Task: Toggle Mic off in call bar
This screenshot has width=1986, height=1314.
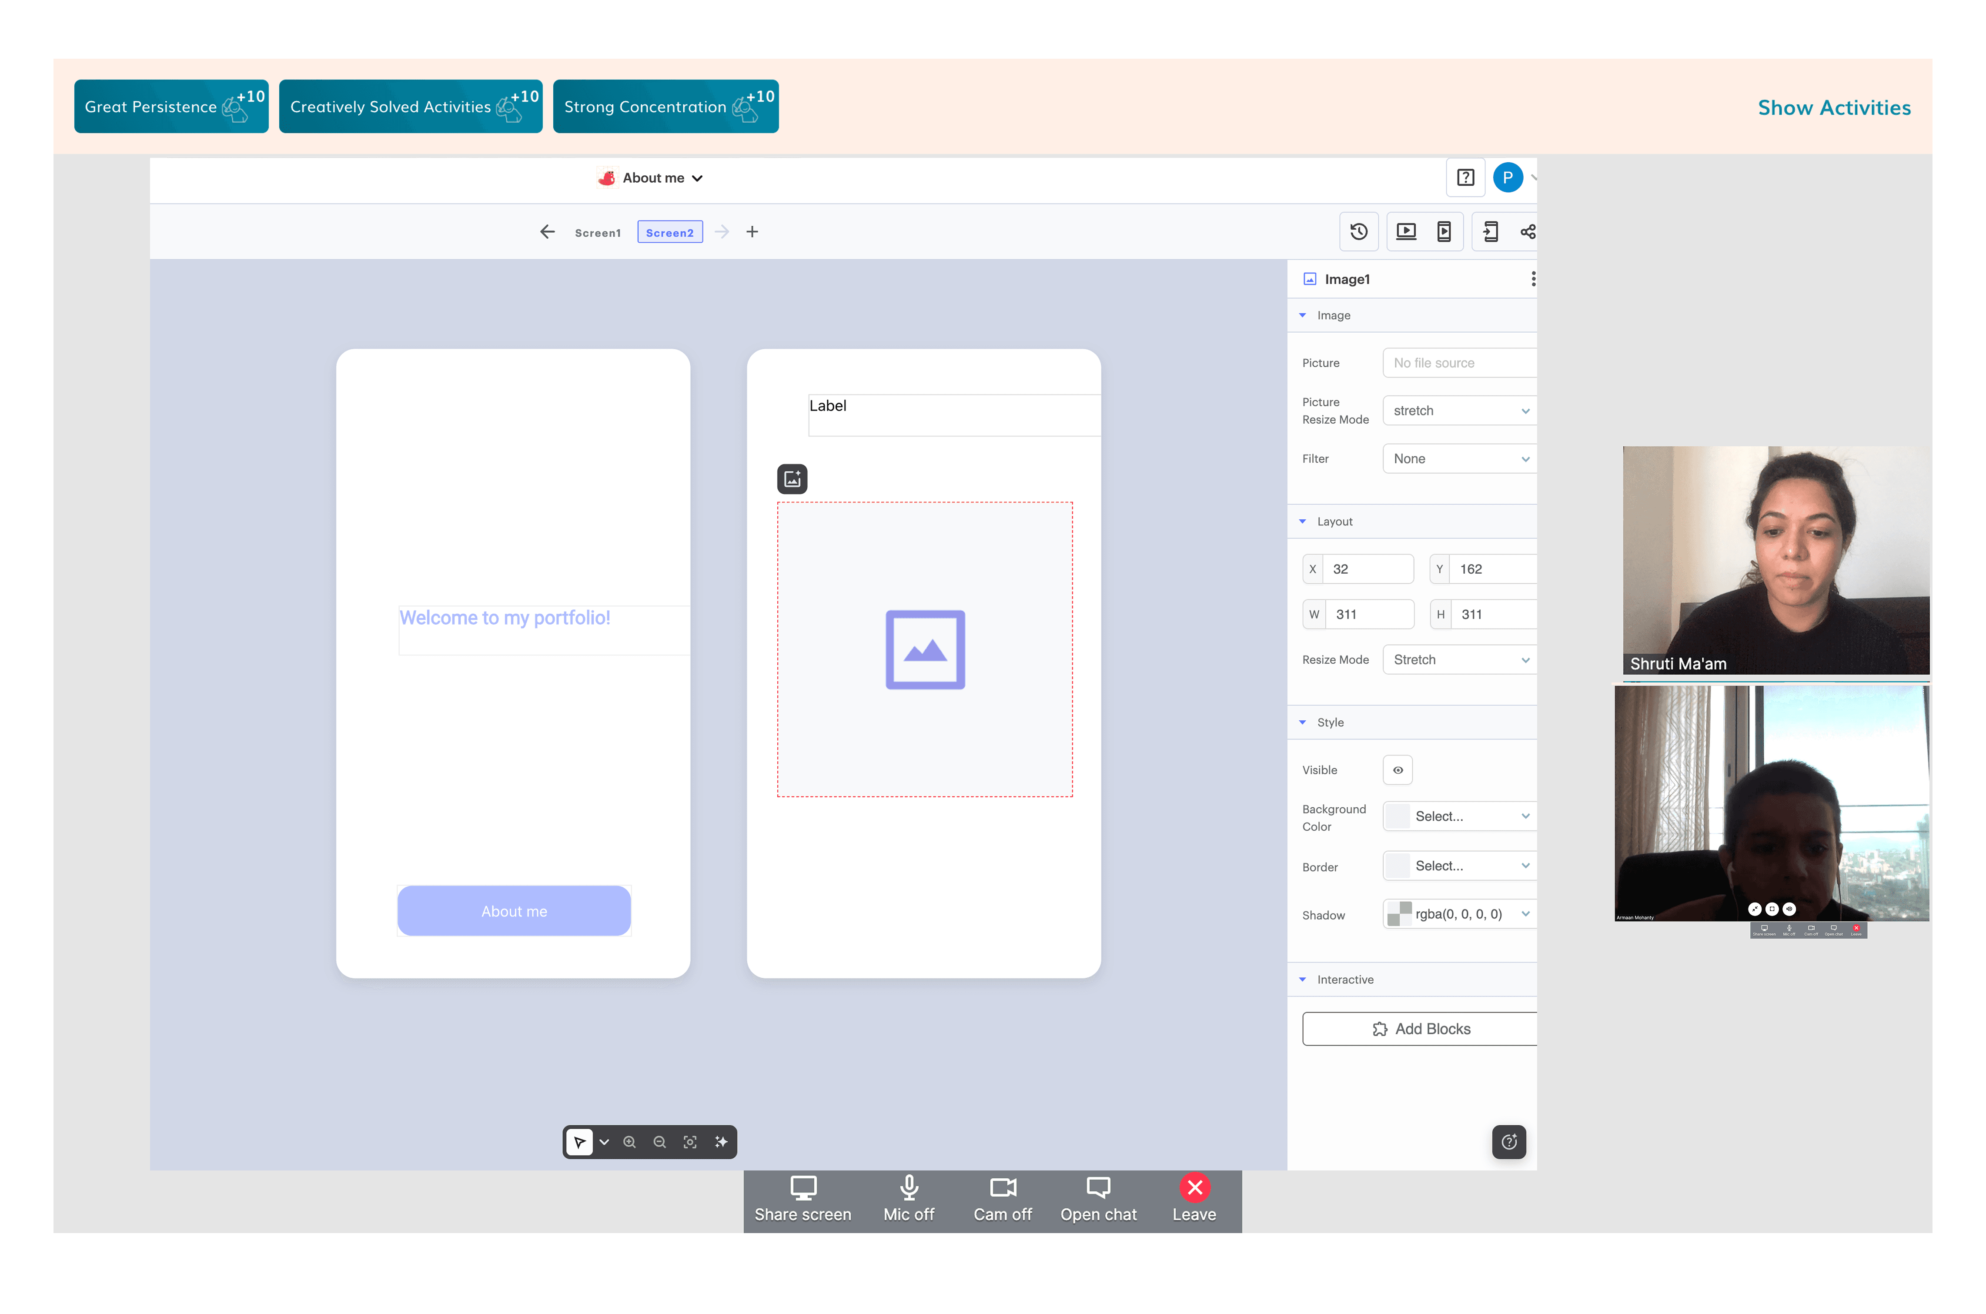Action: (908, 1198)
